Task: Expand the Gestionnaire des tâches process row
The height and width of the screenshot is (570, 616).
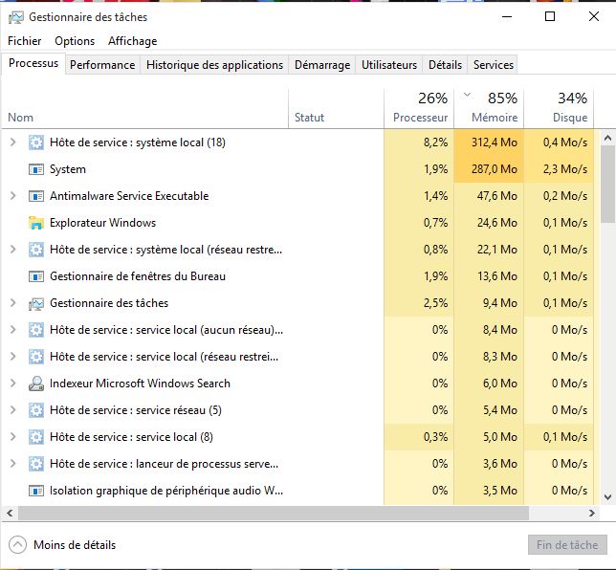Action: (x=13, y=302)
